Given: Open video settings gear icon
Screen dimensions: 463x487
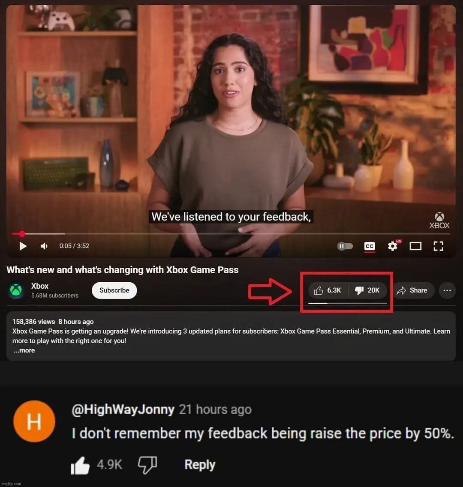Looking at the screenshot, I should pyautogui.click(x=393, y=246).
